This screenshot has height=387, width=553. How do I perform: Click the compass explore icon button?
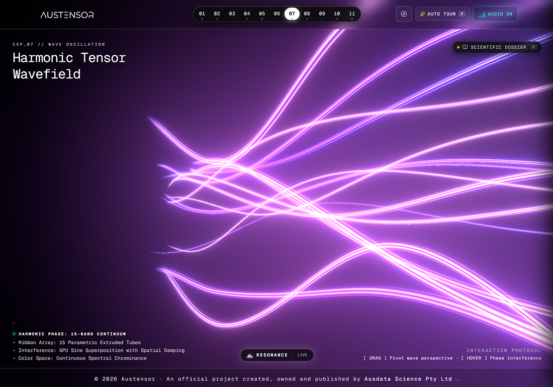pos(404,14)
